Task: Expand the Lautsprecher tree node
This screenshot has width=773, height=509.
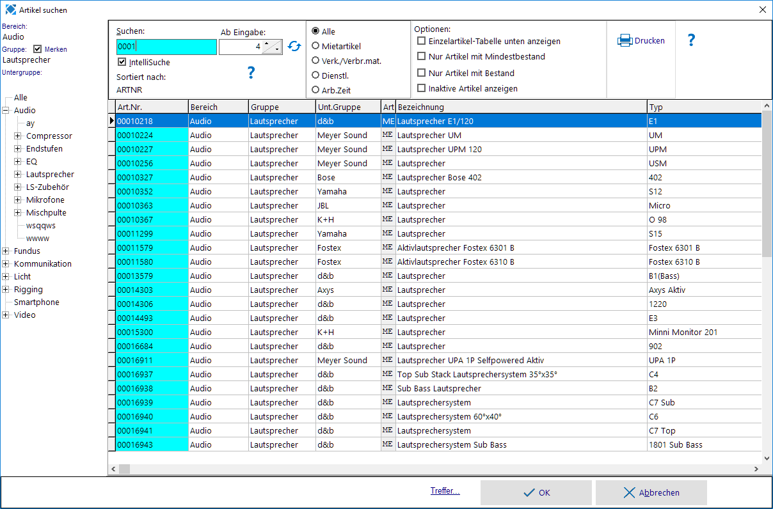Action: point(18,174)
